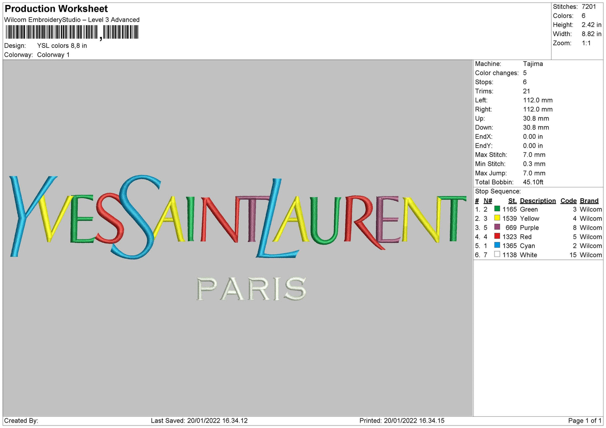This screenshot has height=428, width=606.
Task: Click the embroidered PARIS lettering
Action: click(x=252, y=289)
